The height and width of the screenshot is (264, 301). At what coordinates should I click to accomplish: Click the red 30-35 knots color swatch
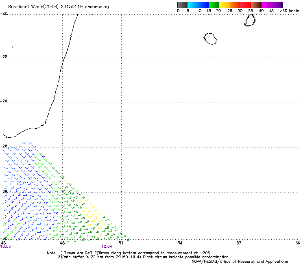[x=246, y=5]
